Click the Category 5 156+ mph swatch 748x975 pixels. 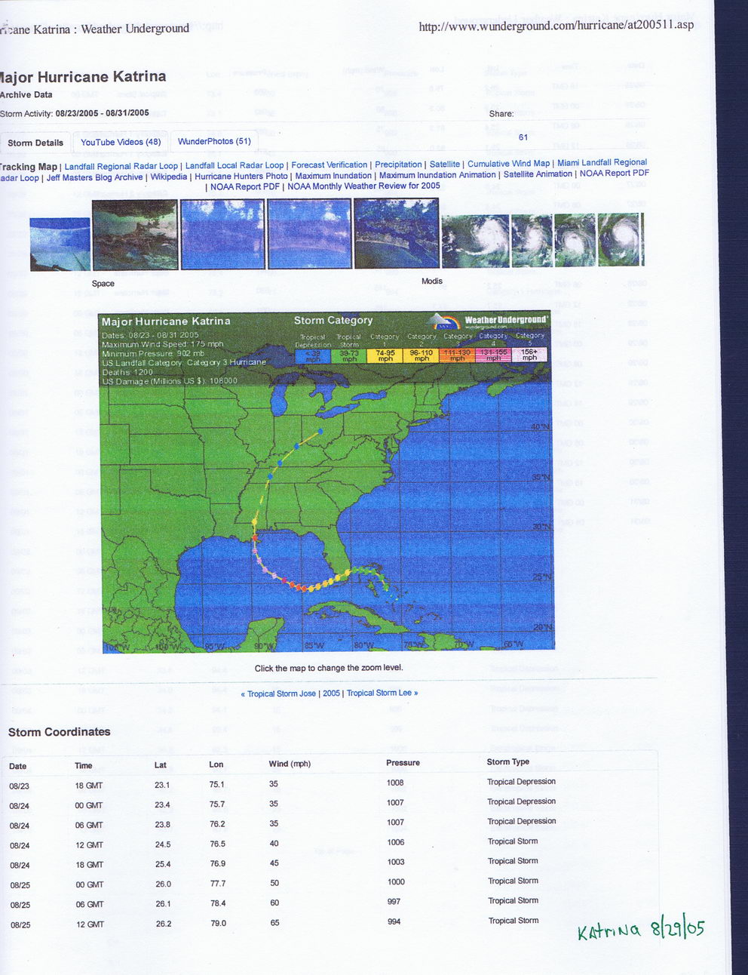pos(530,355)
